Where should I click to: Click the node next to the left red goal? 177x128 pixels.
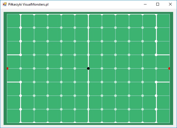point(20,68)
